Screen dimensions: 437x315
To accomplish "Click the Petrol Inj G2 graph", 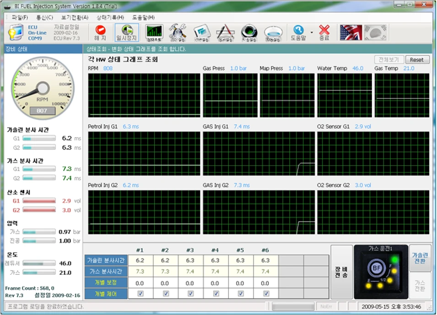I will [x=144, y=212].
